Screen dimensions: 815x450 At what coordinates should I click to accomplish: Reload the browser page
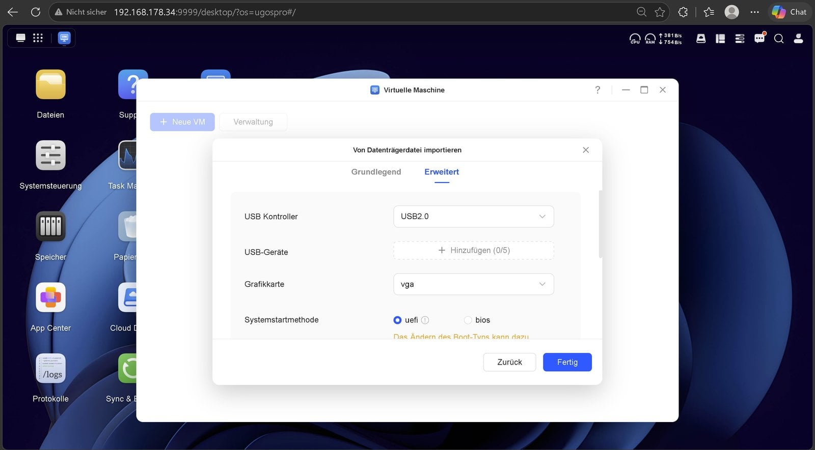[x=36, y=12]
